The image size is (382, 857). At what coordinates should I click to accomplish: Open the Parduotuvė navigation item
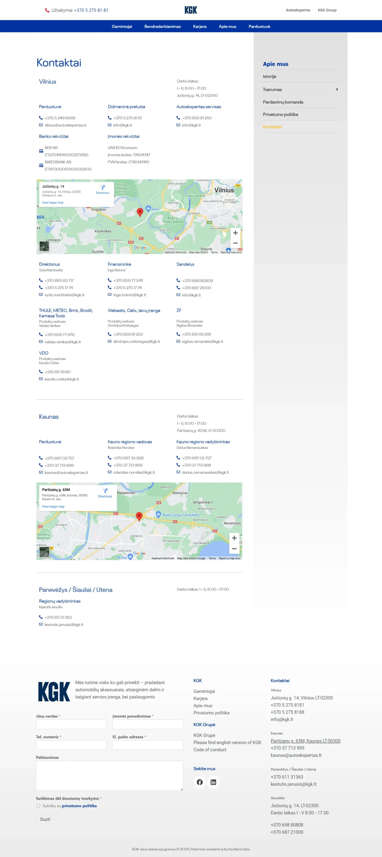(259, 26)
